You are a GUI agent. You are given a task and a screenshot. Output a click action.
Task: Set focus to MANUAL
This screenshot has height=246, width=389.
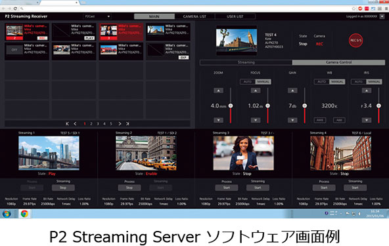click(x=263, y=82)
